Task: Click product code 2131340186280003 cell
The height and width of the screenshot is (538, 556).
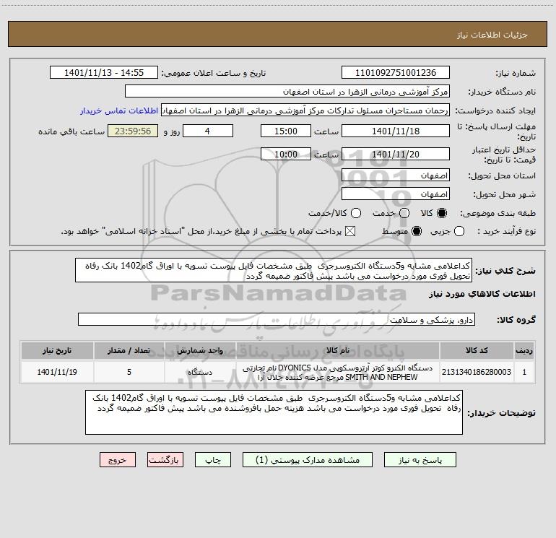Action: click(x=477, y=372)
